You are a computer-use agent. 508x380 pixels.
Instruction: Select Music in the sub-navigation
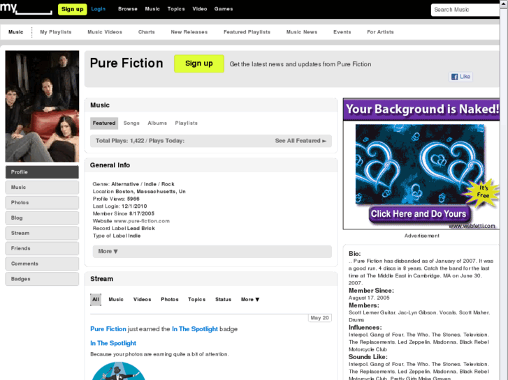click(16, 32)
